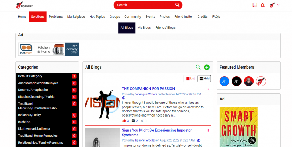Switch to List view

point(190,79)
